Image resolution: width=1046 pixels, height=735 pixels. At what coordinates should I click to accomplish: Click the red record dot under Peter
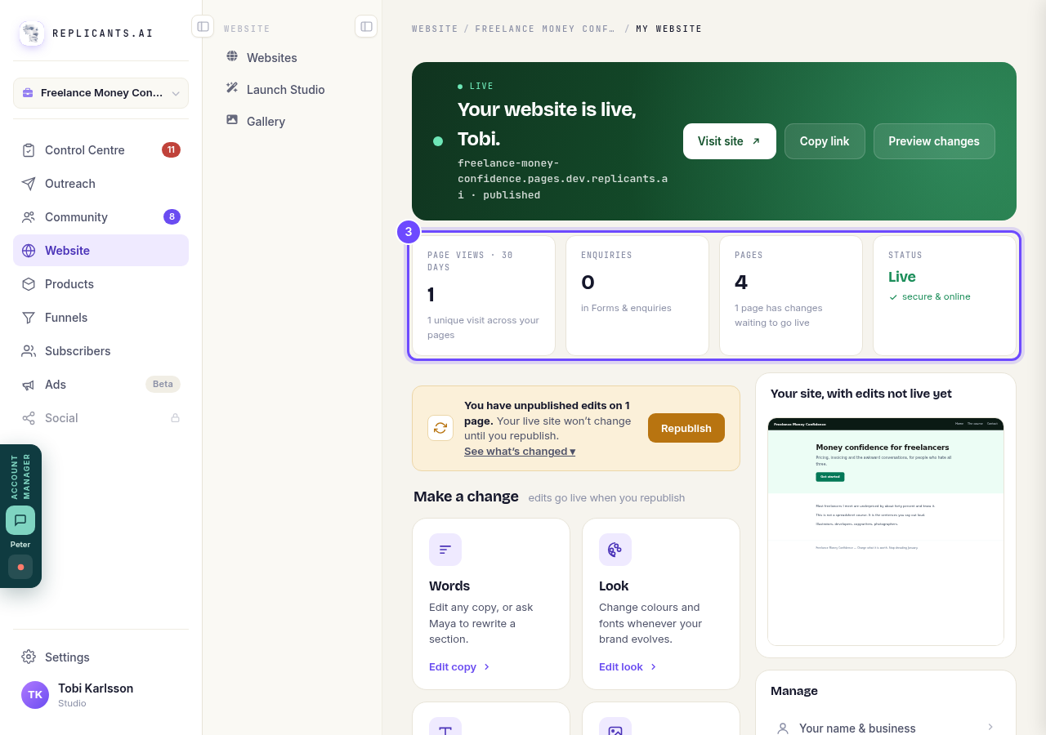click(20, 567)
